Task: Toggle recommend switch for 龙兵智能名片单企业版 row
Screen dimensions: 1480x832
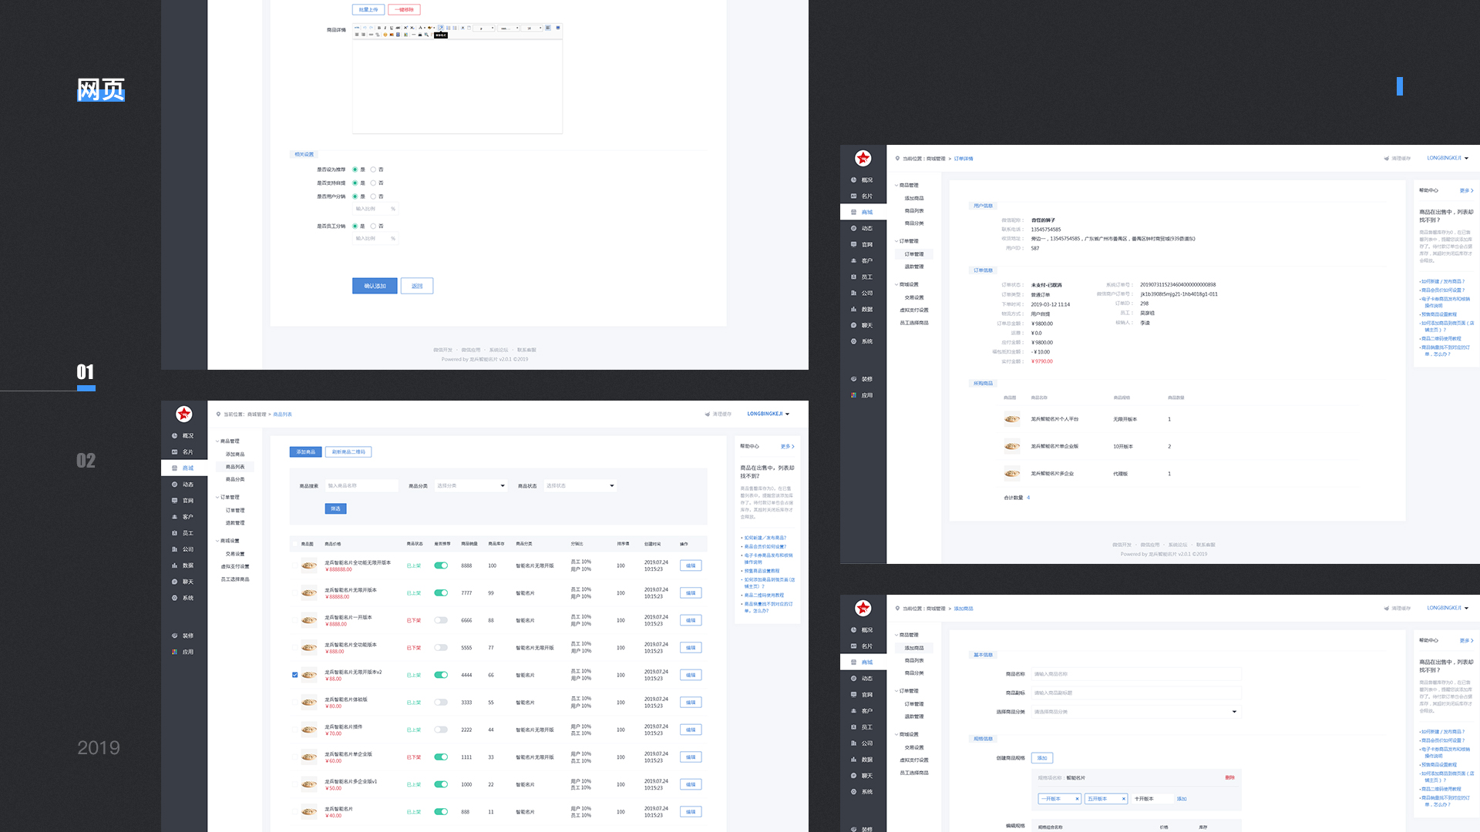Action: coord(441,757)
